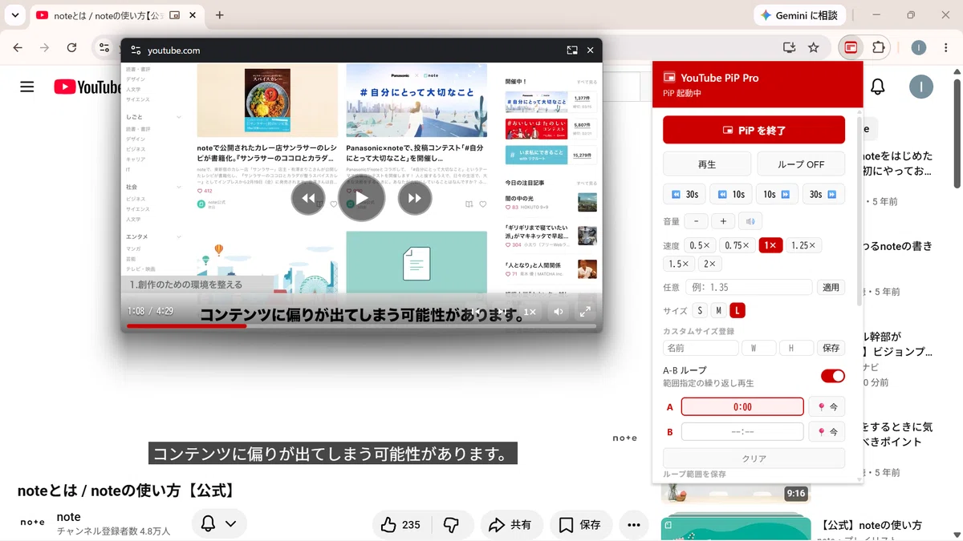The width and height of the screenshot is (963, 541).
Task: Click the クリア button
Action: point(754,458)
